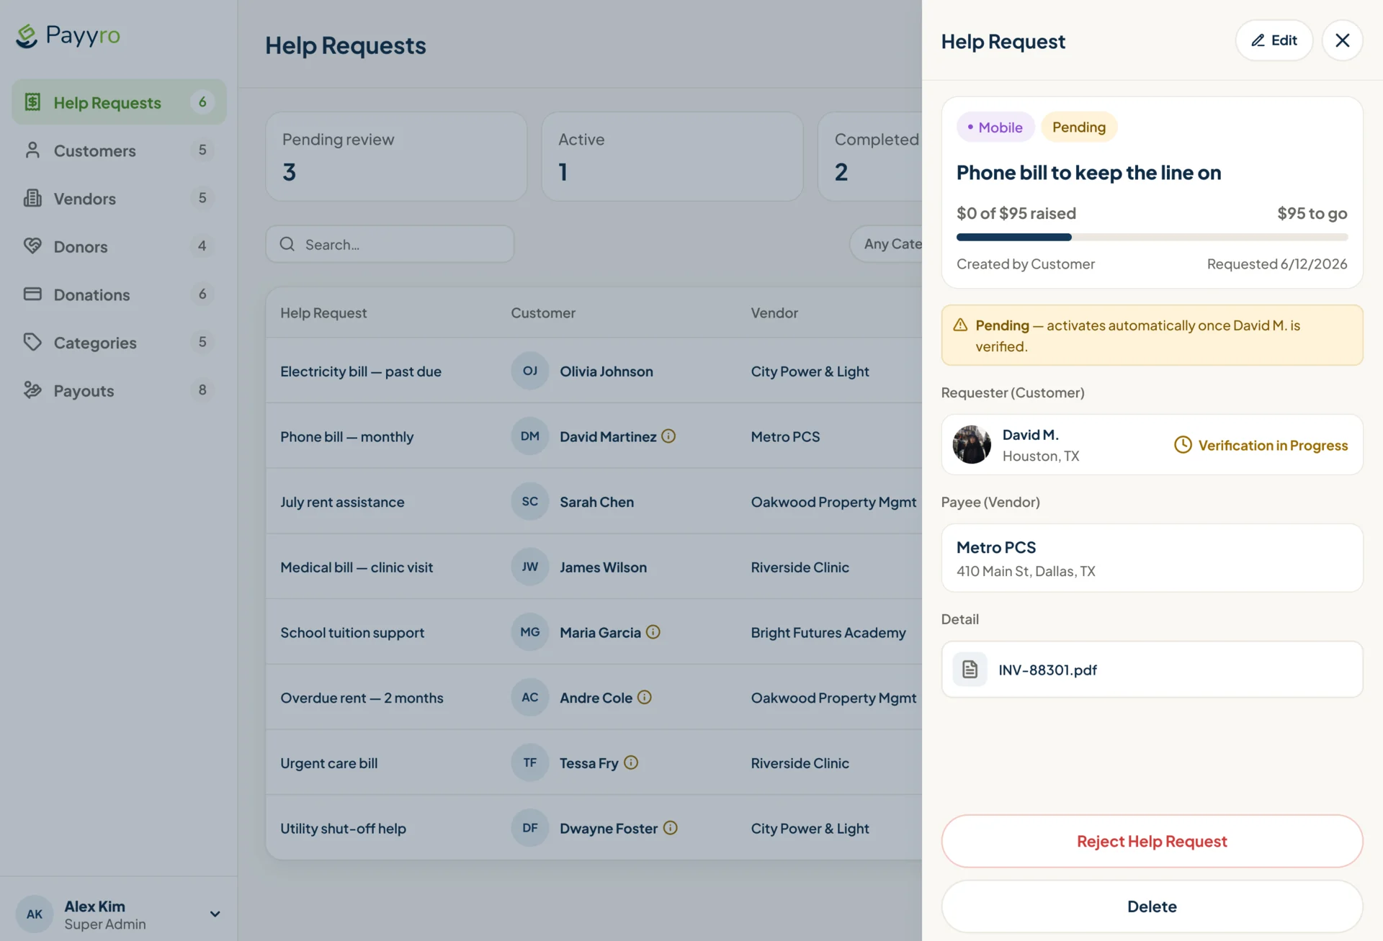Click info icon next to Andre Cole
This screenshot has height=941, width=1383.
(x=645, y=697)
